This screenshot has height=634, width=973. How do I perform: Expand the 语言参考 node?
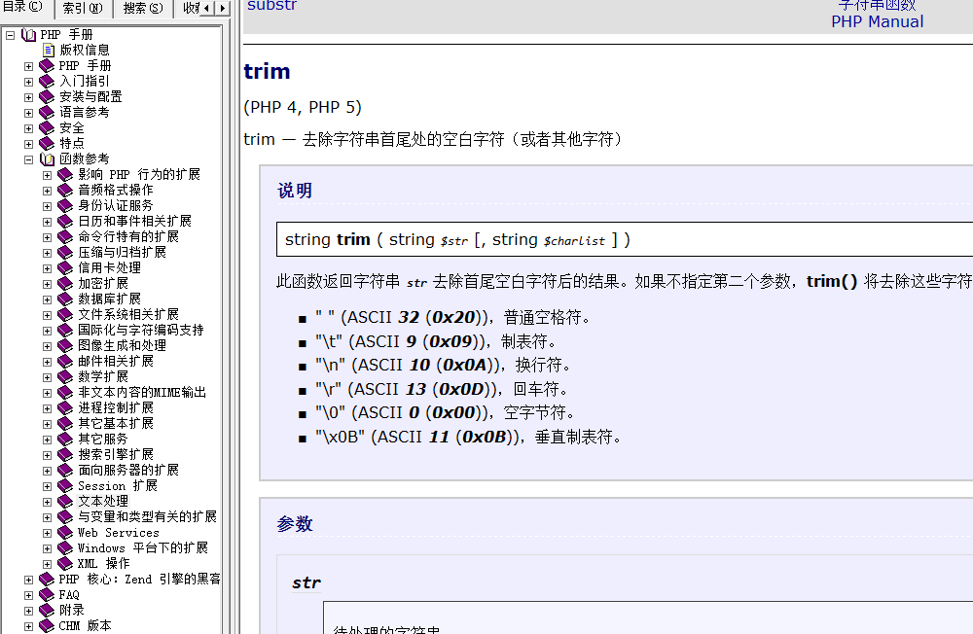coord(28,113)
